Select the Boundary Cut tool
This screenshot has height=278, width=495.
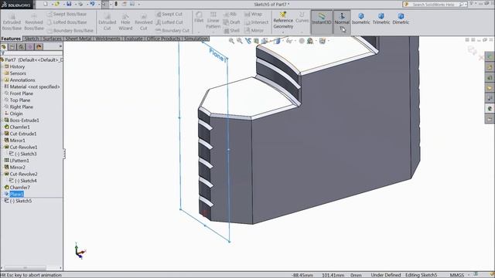pyautogui.click(x=172, y=31)
